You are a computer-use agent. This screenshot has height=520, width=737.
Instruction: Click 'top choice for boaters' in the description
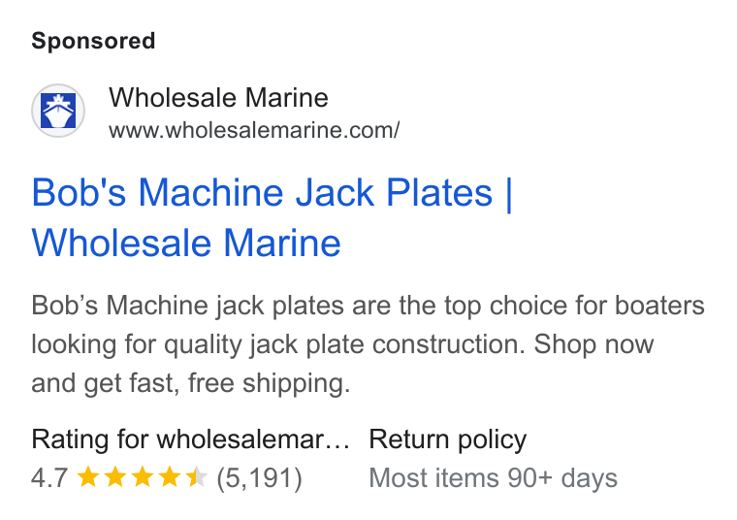tap(574, 306)
